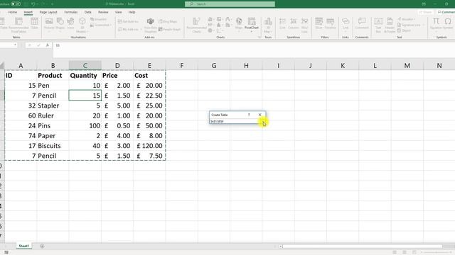
Task: Click the Undo arrow in title bar
Action: click(33, 4)
